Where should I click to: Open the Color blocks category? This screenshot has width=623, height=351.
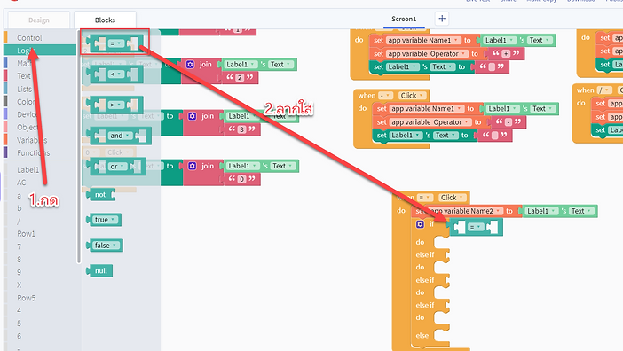coord(26,102)
